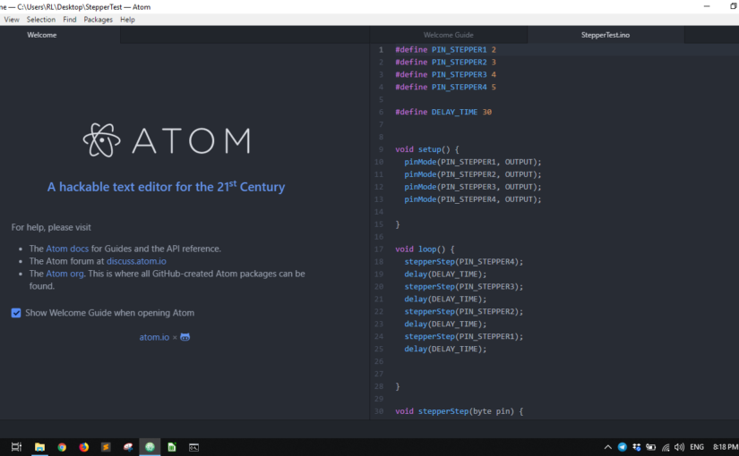Screen dimensions: 739x456
Task: Open the View menu
Action: [x=12, y=20]
